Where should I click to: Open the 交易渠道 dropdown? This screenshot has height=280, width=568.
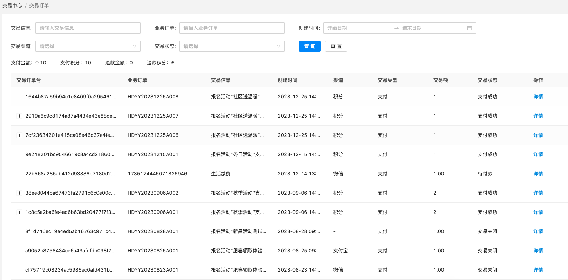(88, 46)
